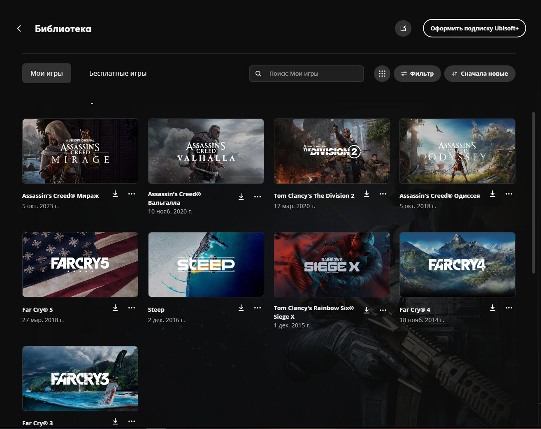Viewport: 541px width, 429px height.
Task: Click the Библиотека page heading
Action: (63, 29)
